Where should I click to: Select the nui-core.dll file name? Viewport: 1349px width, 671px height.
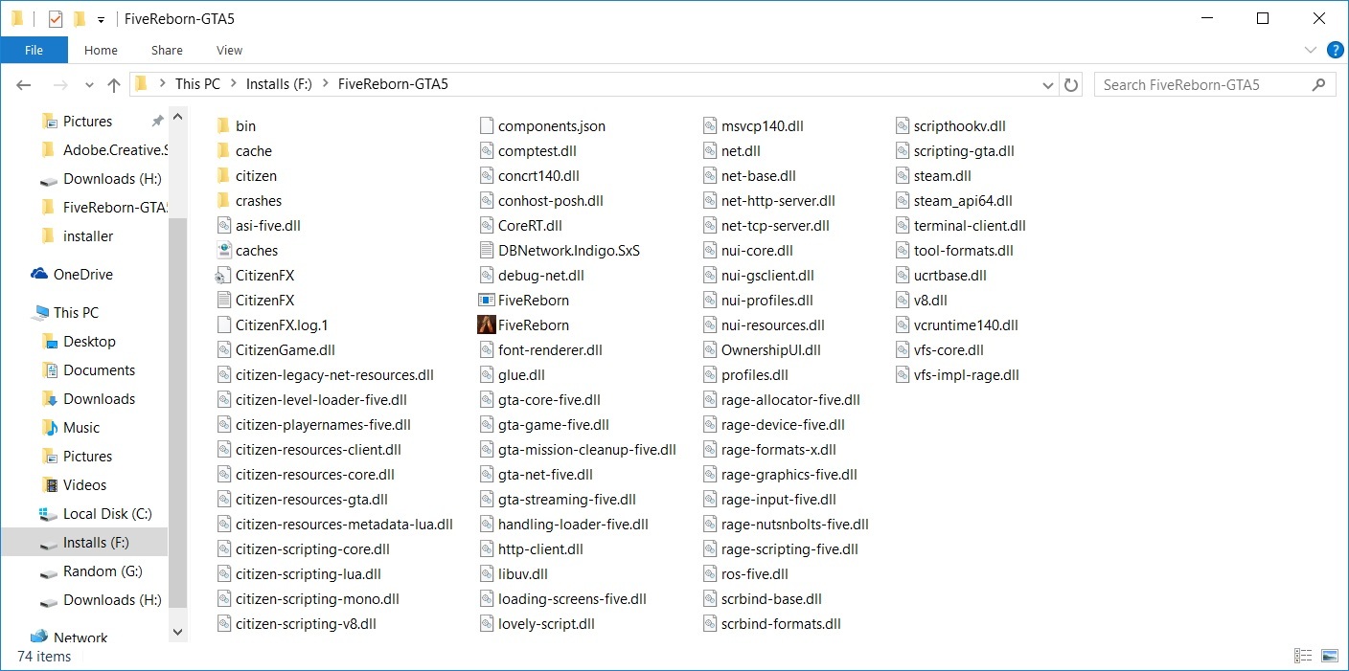757,251
